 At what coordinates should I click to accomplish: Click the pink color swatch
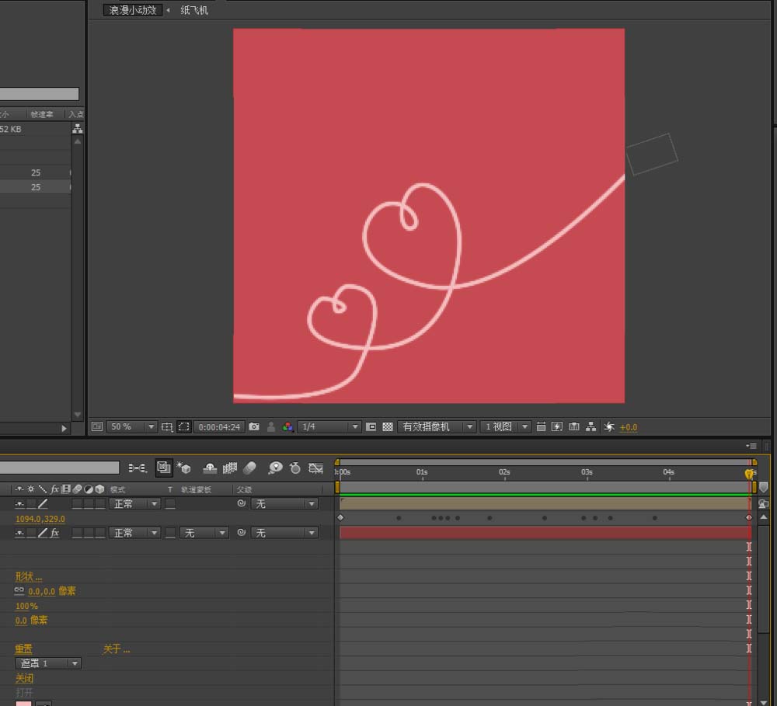(23, 704)
